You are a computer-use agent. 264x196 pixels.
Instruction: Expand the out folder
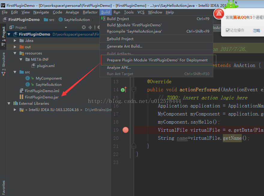coord(15,47)
